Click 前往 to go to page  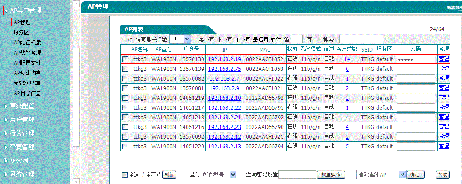276,40
